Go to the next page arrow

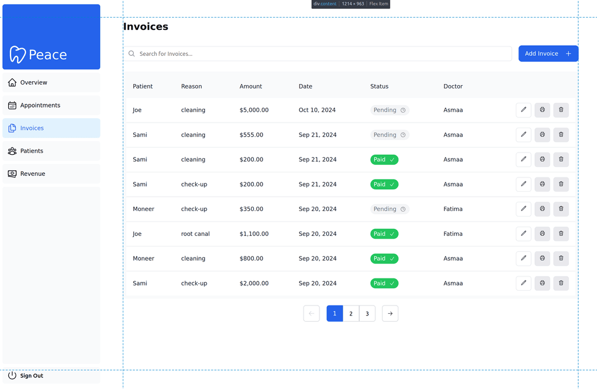coord(390,314)
